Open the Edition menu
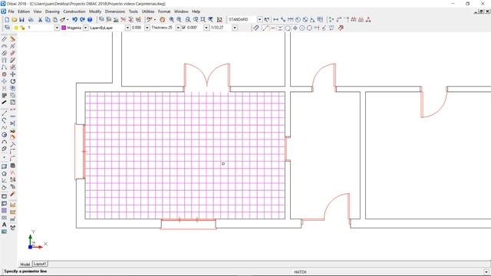The height and width of the screenshot is (276, 491). pyautogui.click(x=24, y=11)
